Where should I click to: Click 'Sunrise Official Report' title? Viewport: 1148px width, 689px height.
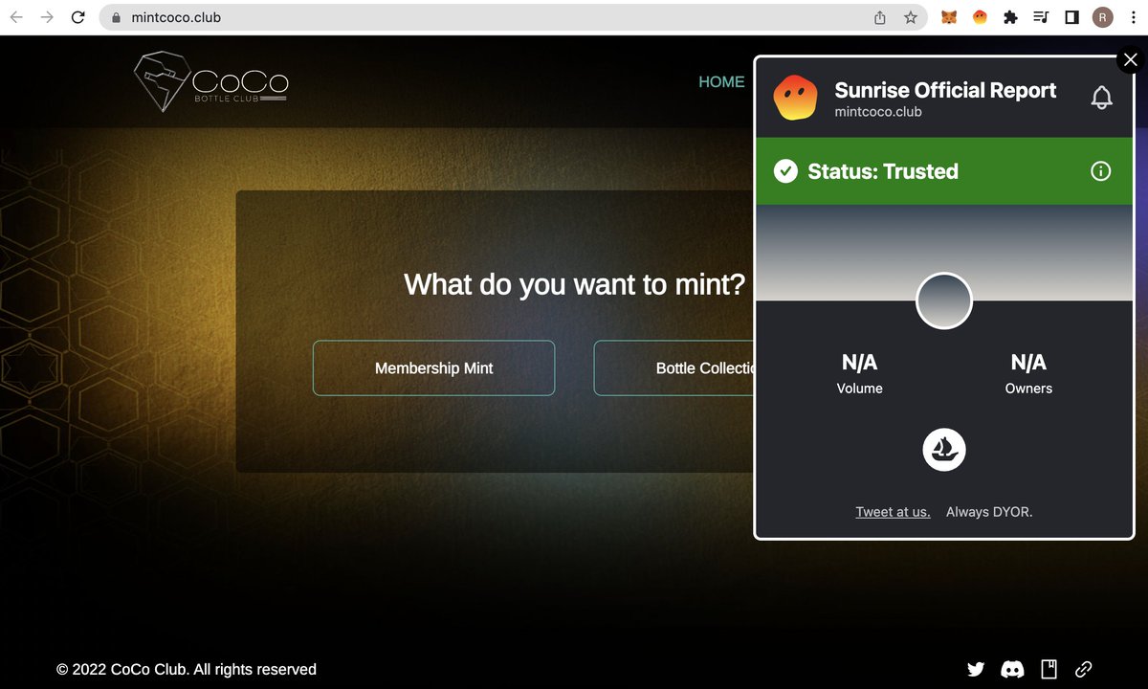click(945, 90)
